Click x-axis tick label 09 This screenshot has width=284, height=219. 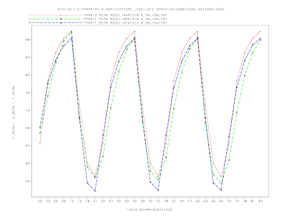(x=63, y=201)
